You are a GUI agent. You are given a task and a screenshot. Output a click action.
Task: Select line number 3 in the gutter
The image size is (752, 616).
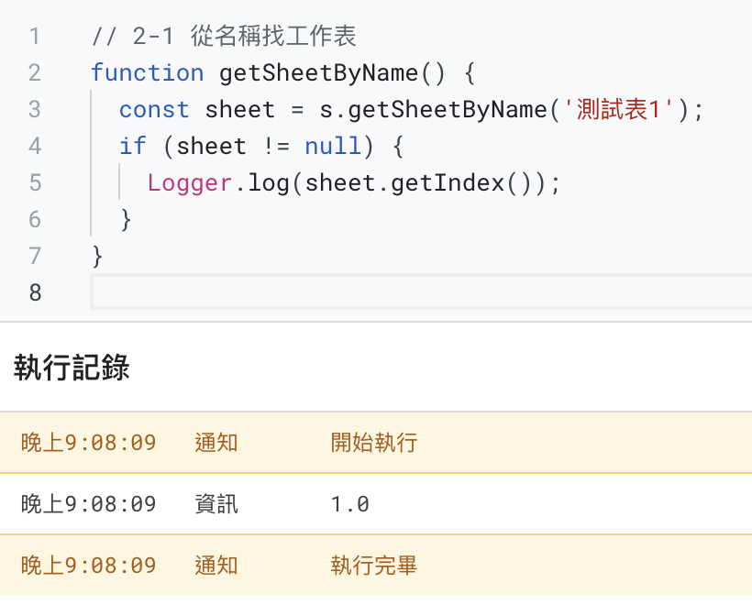coord(34,110)
